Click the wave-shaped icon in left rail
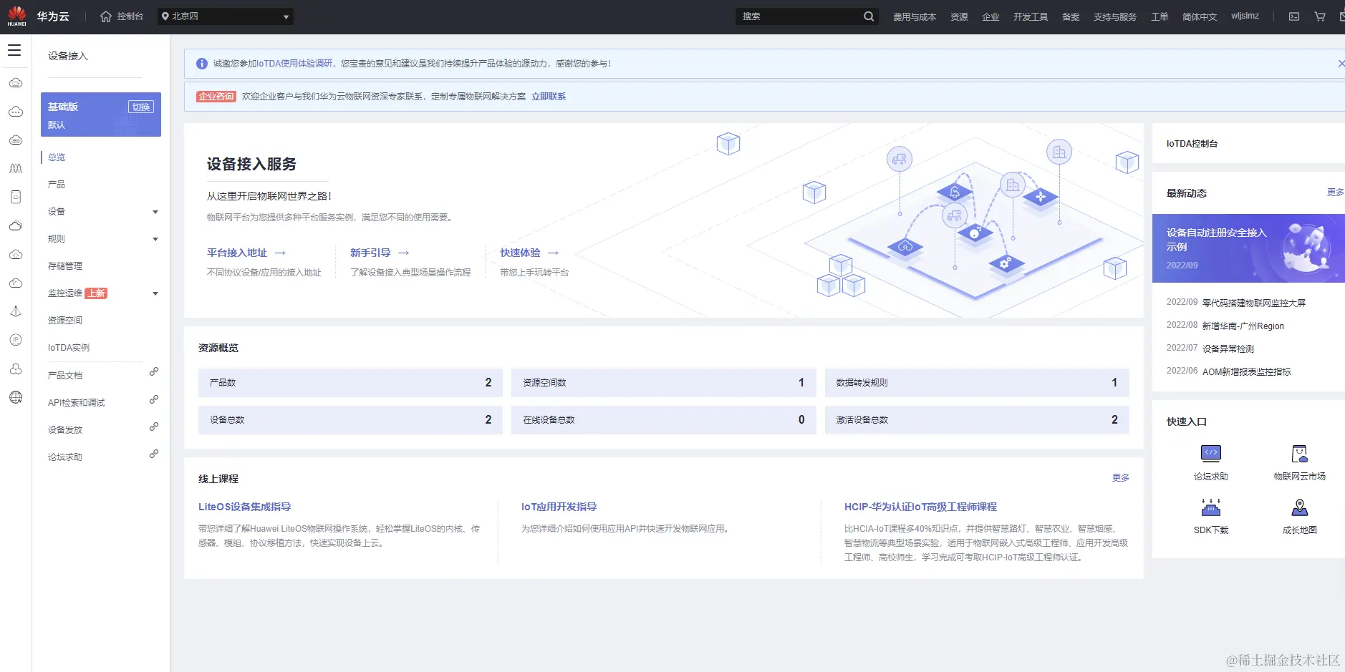This screenshot has height=672, width=1345. 16,169
